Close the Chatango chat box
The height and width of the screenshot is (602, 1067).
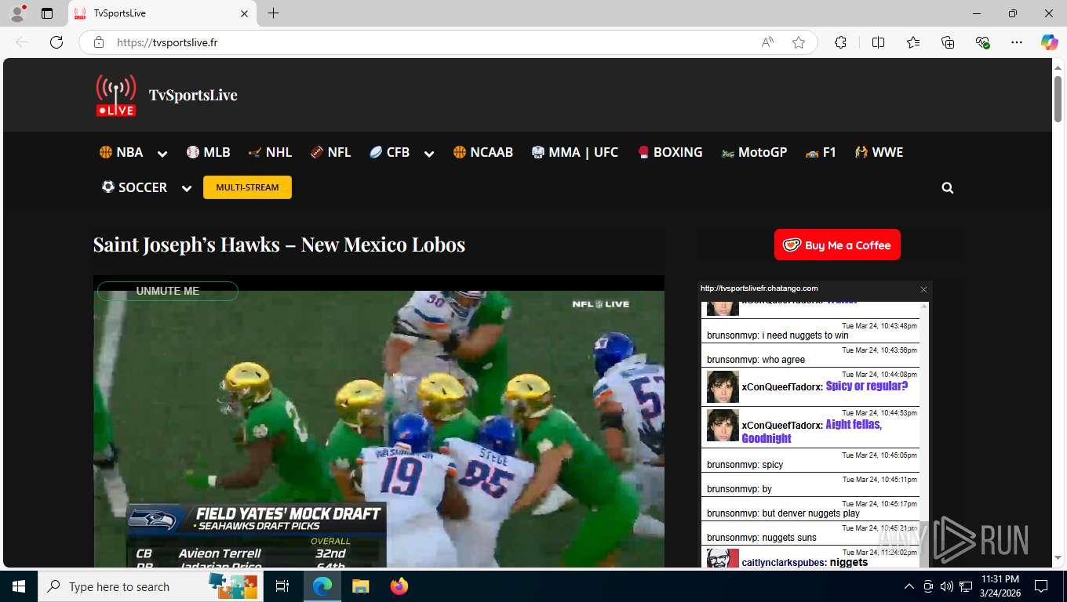(x=923, y=289)
